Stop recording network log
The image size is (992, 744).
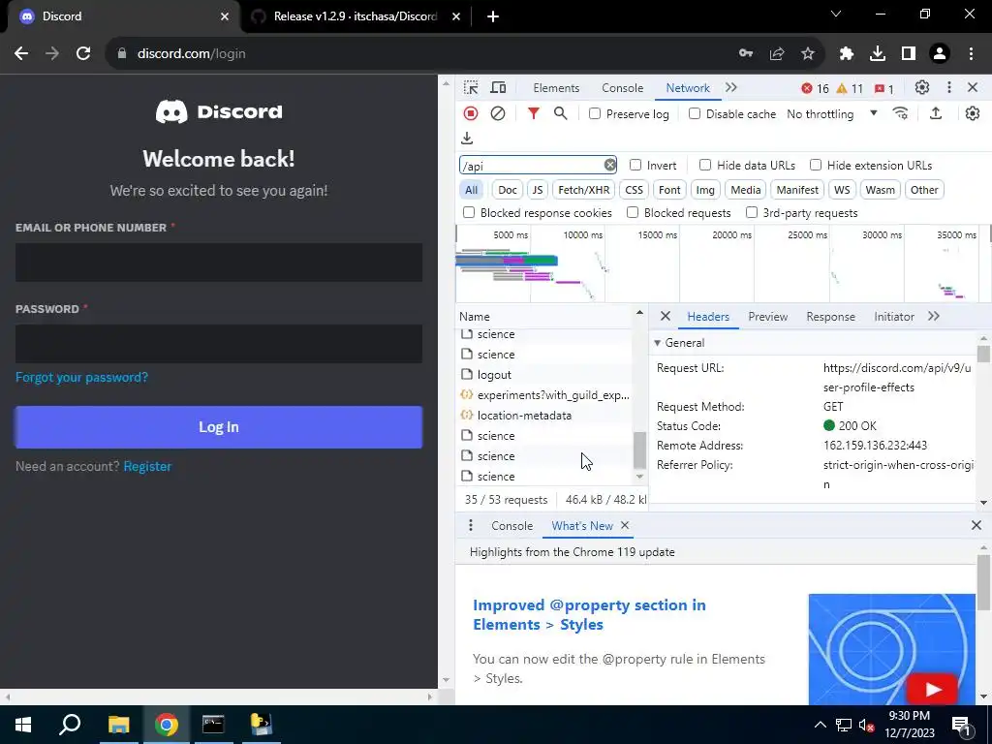471,113
